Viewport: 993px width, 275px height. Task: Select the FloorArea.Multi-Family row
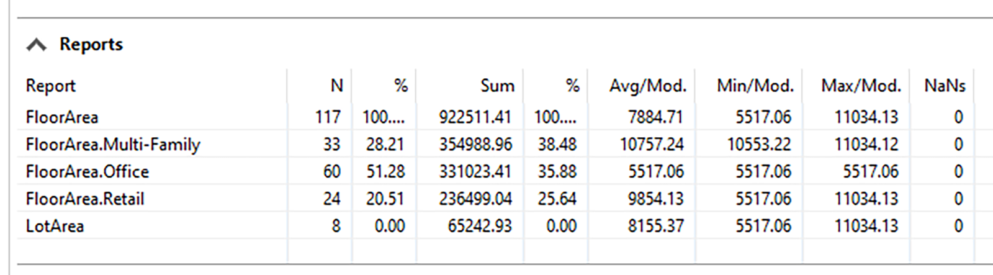(x=113, y=145)
